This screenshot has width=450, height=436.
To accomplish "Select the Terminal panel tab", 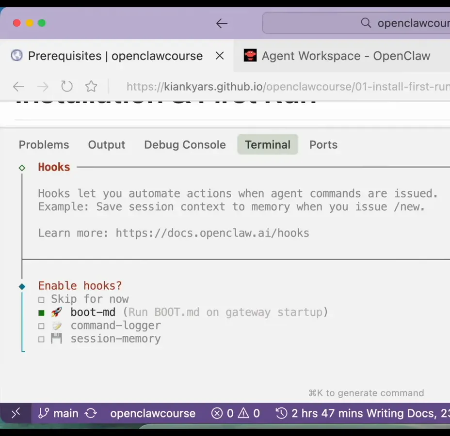I will [268, 144].
